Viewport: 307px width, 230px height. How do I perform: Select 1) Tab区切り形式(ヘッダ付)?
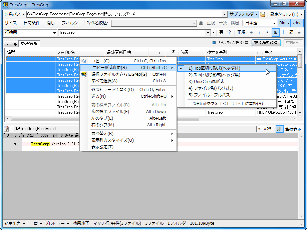pos(227,68)
